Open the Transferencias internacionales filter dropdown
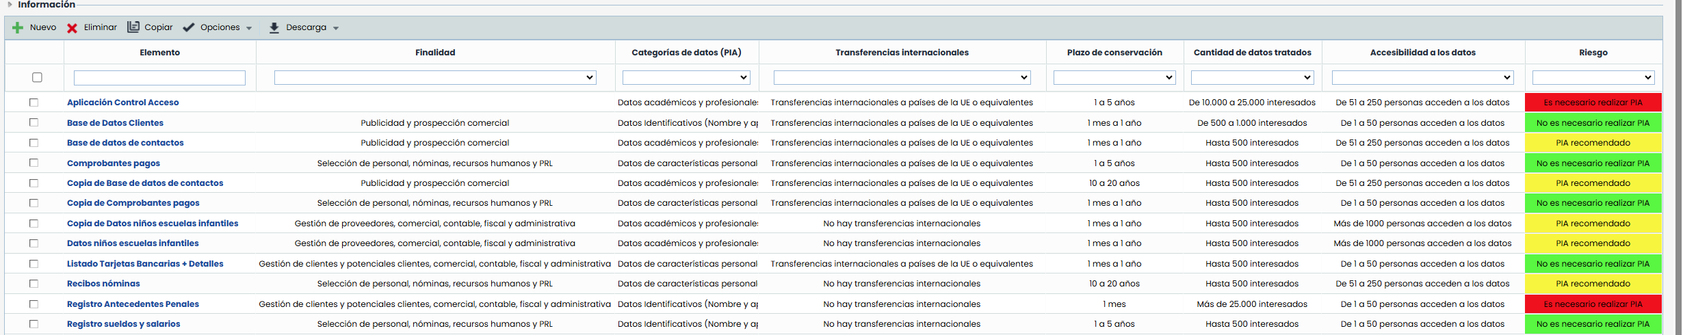1683x335 pixels. (902, 78)
